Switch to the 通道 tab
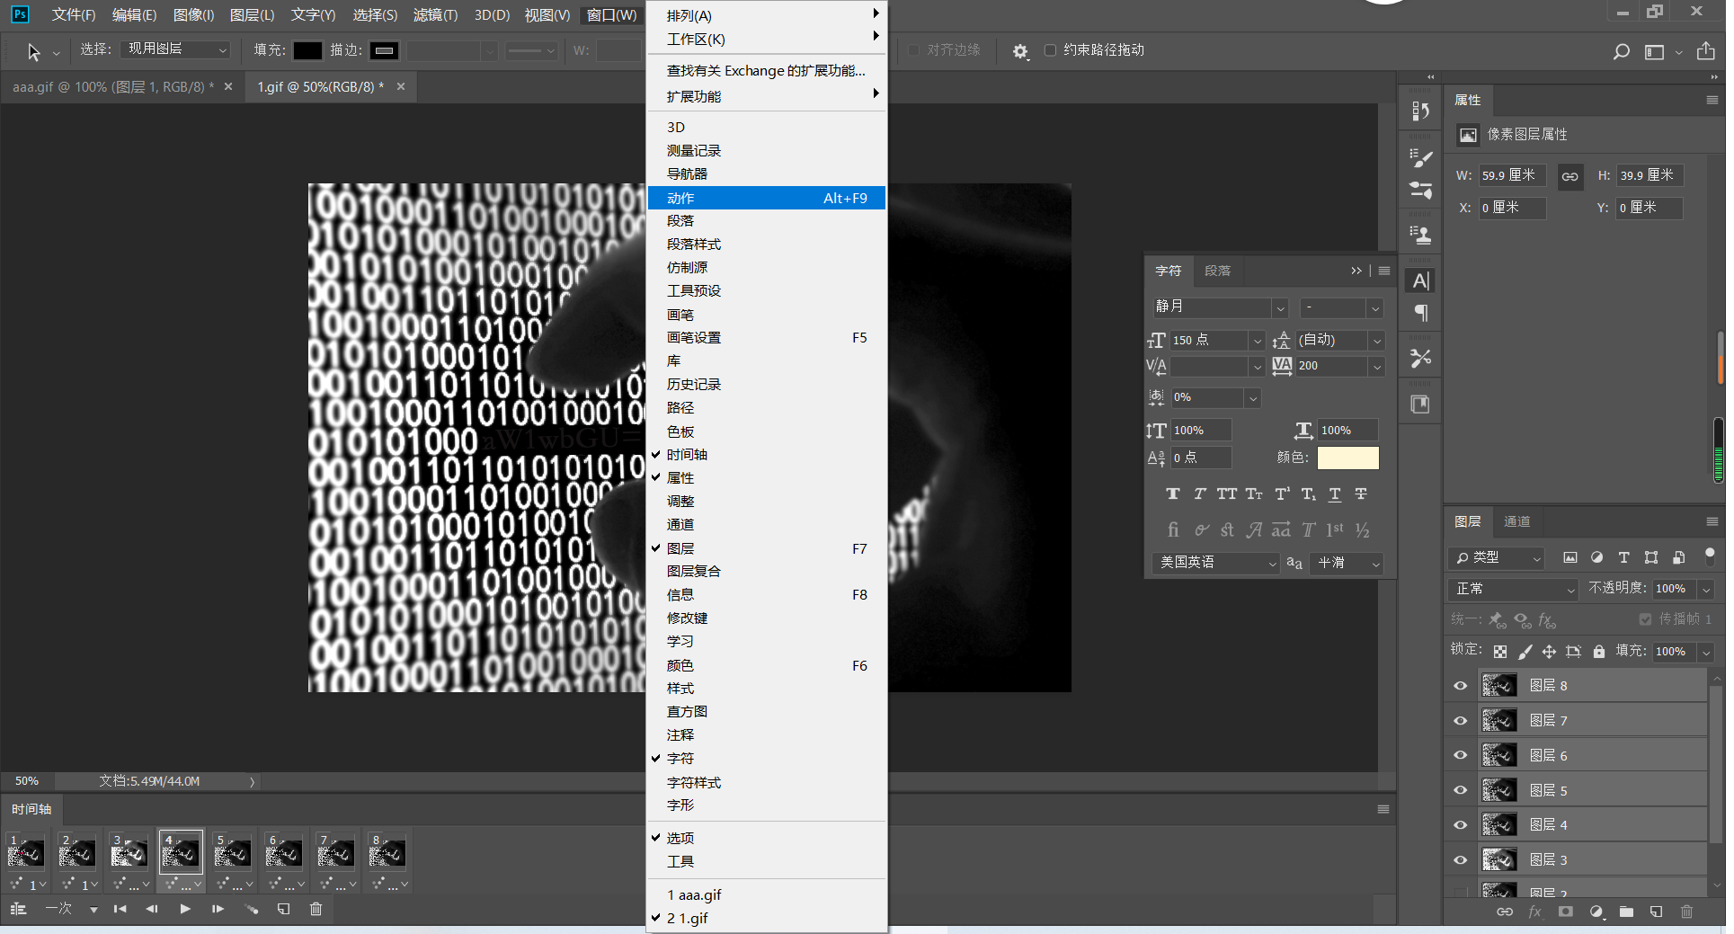The image size is (1734, 934). [1516, 521]
